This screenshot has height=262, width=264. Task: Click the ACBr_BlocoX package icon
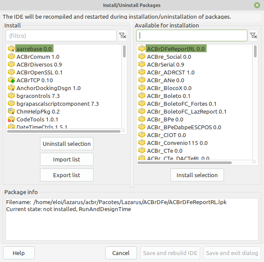pyautogui.click(x=142, y=88)
